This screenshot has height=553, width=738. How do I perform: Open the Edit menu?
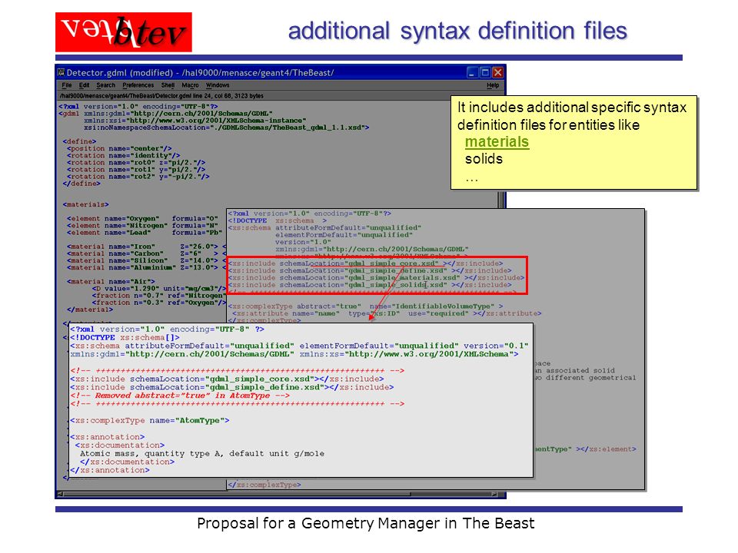[84, 85]
